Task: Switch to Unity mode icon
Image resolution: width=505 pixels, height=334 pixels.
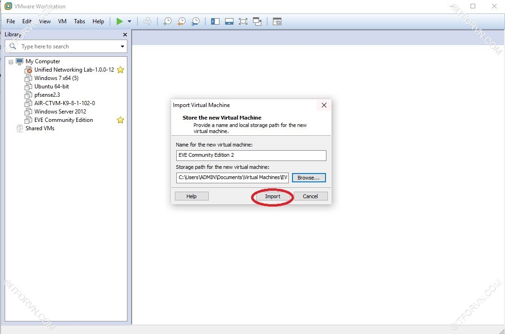Action: click(257, 21)
